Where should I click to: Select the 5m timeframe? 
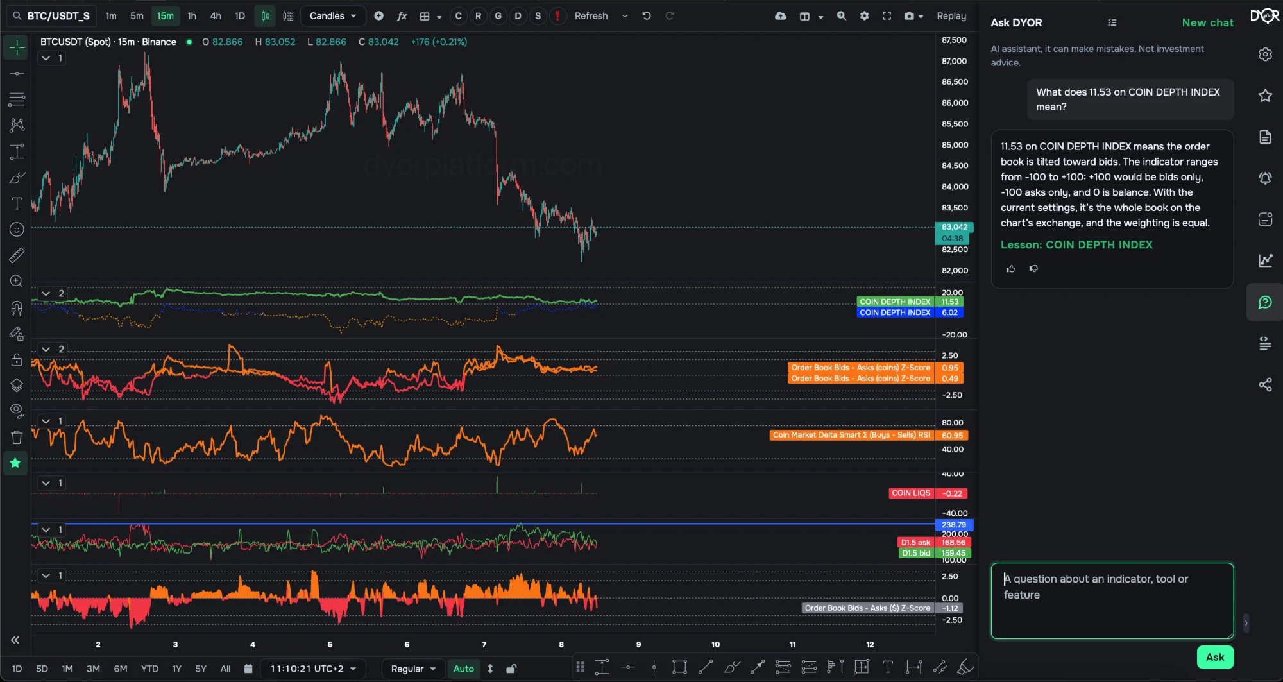click(x=137, y=16)
